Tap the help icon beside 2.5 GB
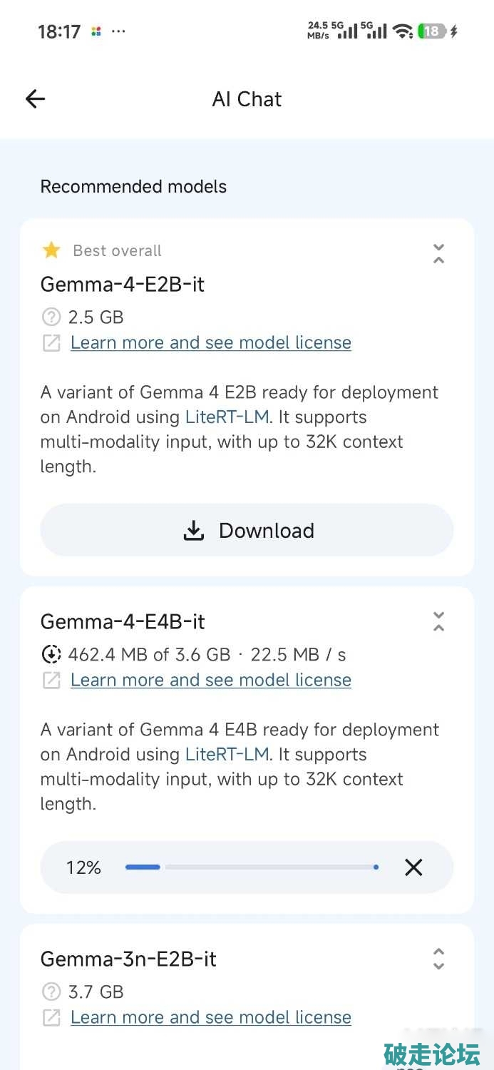The height and width of the screenshot is (1070, 494). [51, 317]
